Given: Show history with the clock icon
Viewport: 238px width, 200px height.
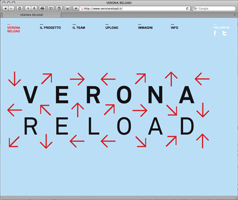Looking at the screenshot, I should pos(59,8).
